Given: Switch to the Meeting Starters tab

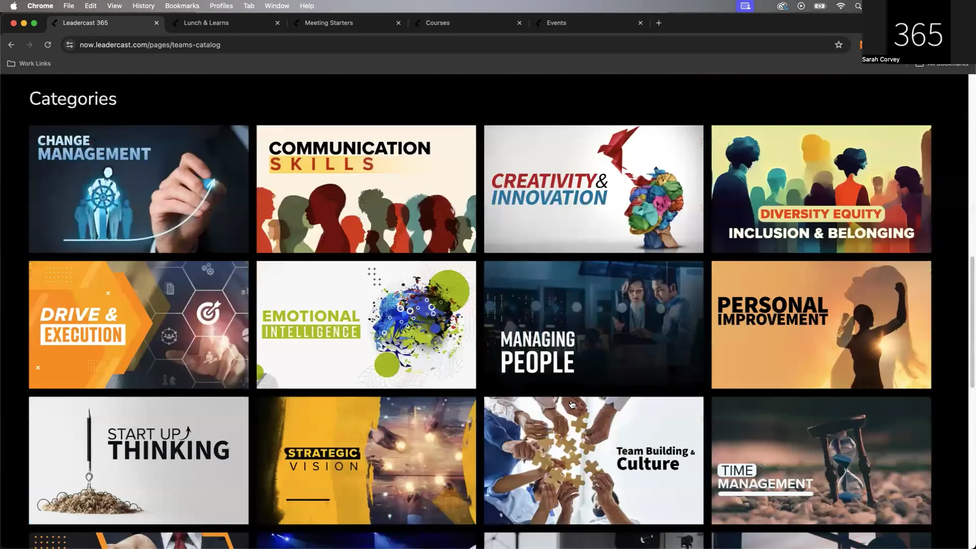Looking at the screenshot, I should coord(347,23).
